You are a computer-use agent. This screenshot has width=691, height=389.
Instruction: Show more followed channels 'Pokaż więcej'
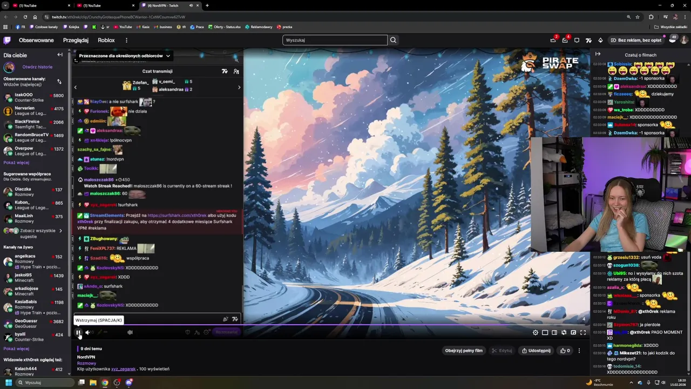click(16, 162)
